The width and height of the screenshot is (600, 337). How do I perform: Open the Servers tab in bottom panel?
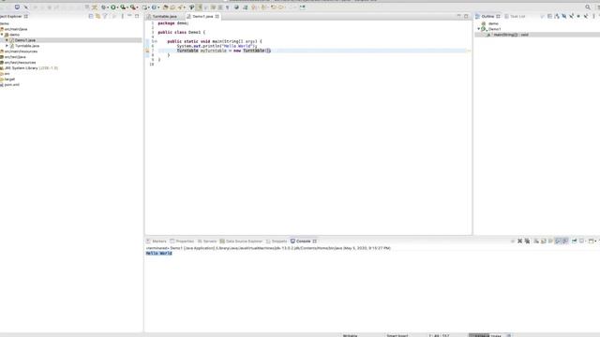207,242
